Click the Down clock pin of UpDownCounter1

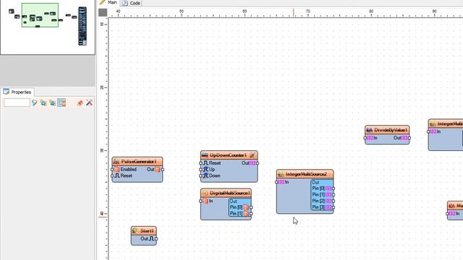click(201, 175)
